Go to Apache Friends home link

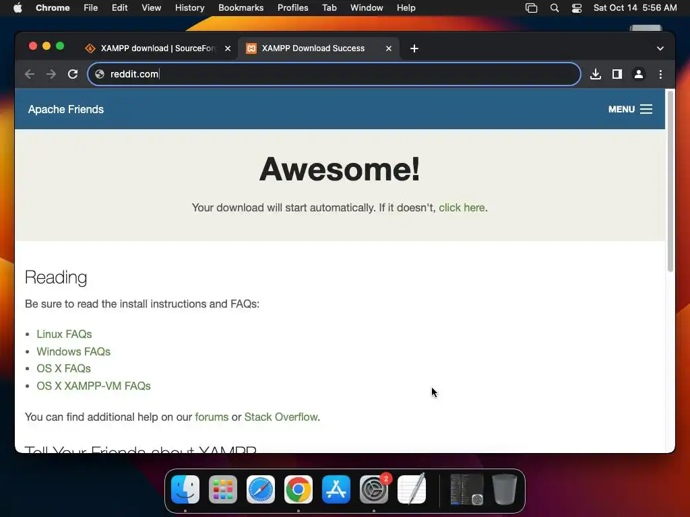(66, 110)
